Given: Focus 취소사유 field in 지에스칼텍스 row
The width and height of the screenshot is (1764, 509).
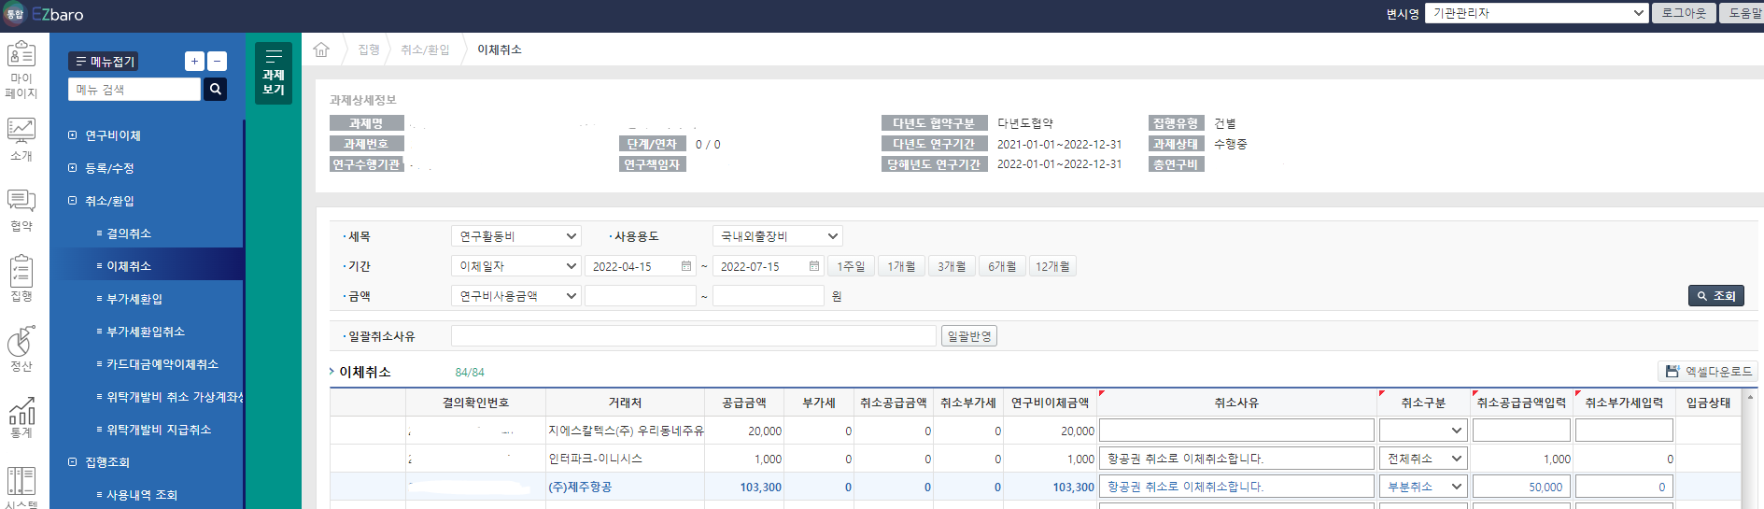Looking at the screenshot, I should click(1236, 431).
